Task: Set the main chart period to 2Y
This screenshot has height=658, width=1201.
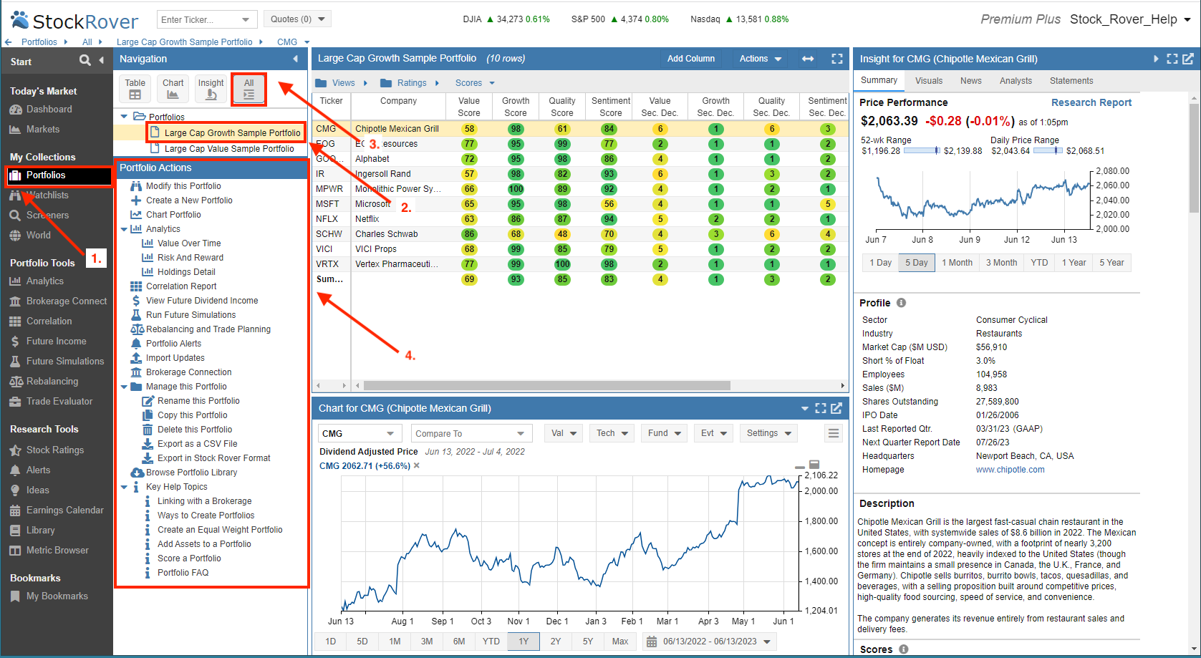Action: pyautogui.click(x=556, y=642)
